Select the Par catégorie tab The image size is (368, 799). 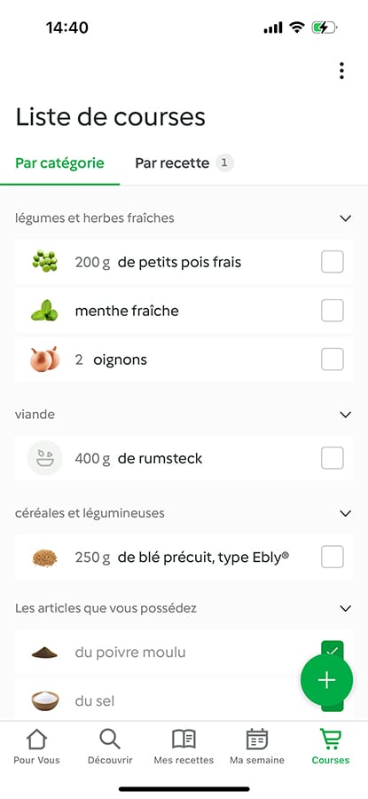click(59, 163)
